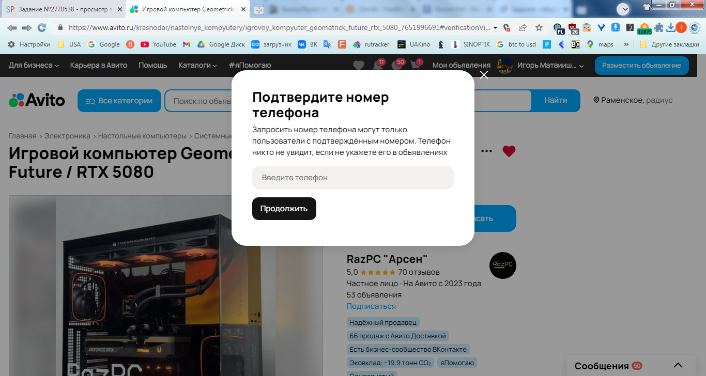This screenshot has width=706, height=376.
Task: Click the 'Продолжить' button
Action: coord(284,209)
